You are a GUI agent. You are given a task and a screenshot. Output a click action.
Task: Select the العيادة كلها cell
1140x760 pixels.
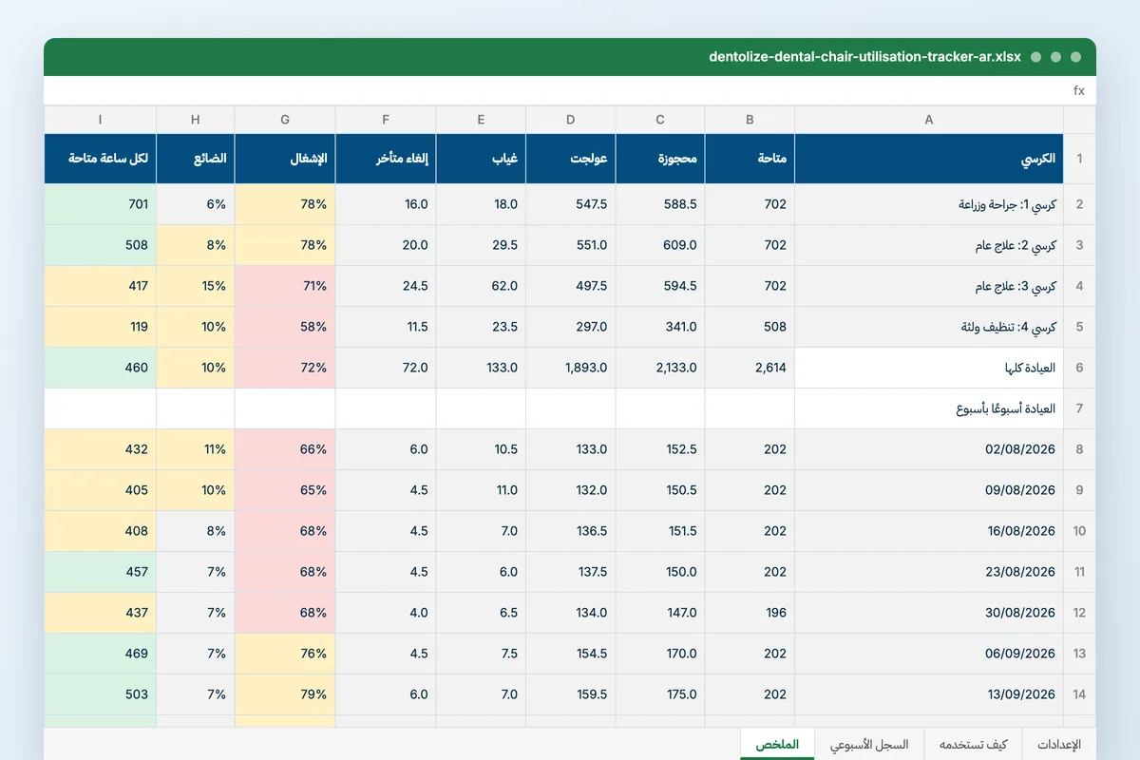(929, 368)
